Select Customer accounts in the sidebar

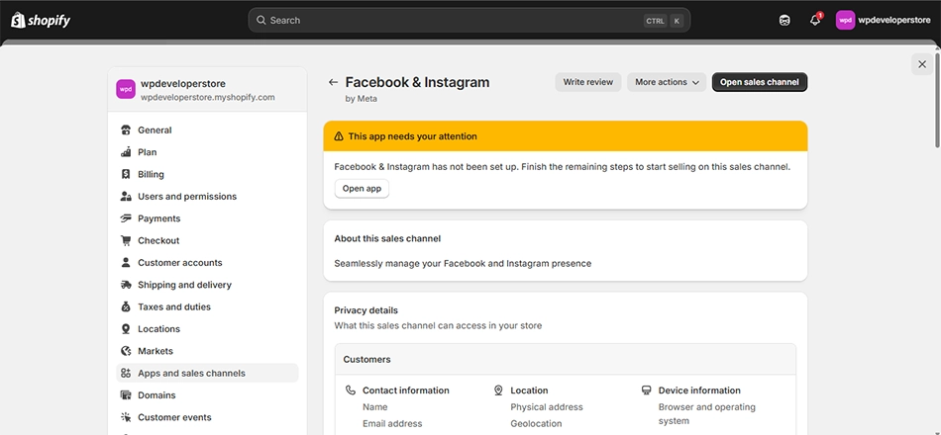point(207,262)
